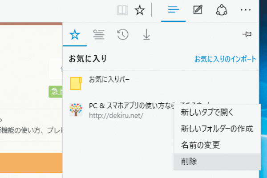Open More actions ellipsis menu
Viewport: 267px width, 178px height.
pyautogui.click(x=246, y=10)
